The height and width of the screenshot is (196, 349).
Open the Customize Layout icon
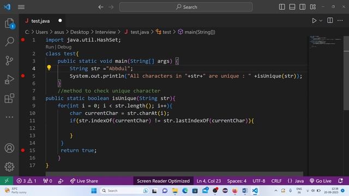(312, 7)
